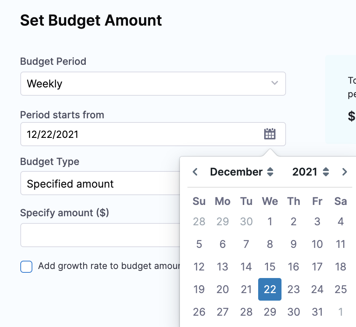The width and height of the screenshot is (356, 327).
Task: Click the Period starts from date field
Action: coord(153,134)
